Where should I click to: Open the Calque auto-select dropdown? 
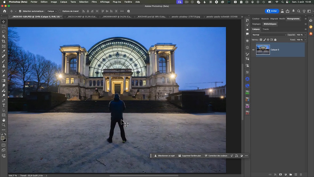(52, 11)
